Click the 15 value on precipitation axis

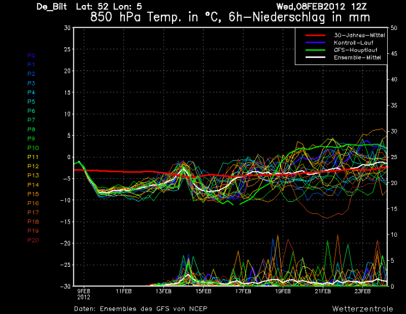(x=394, y=209)
